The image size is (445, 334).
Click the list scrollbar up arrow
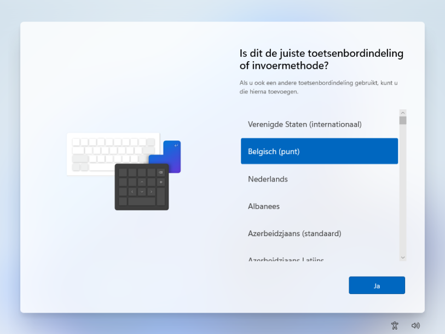[x=403, y=113]
